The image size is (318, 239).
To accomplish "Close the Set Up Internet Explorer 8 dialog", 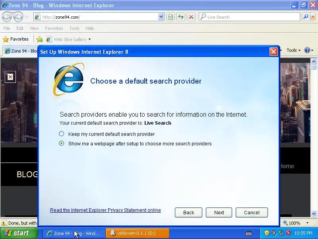I will [273, 52].
